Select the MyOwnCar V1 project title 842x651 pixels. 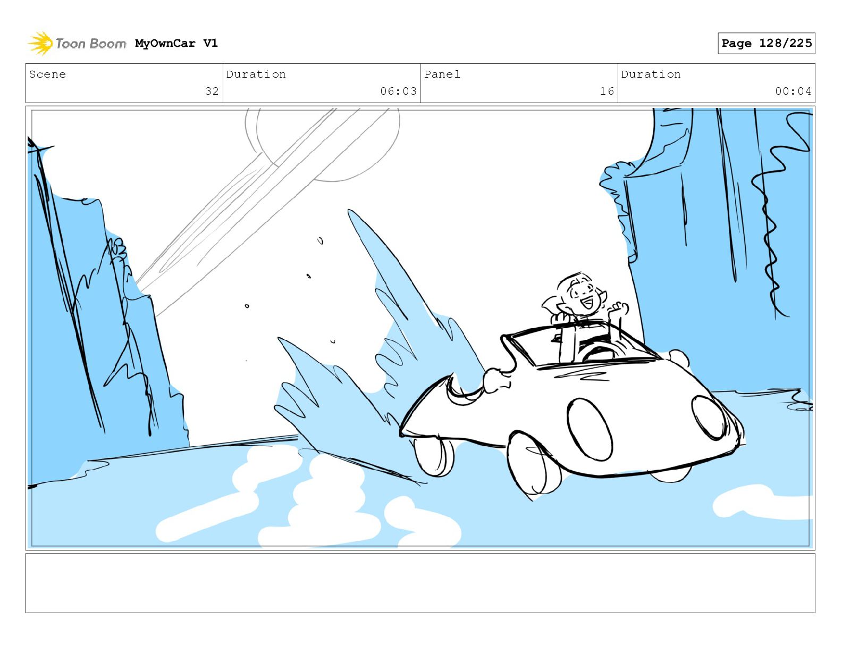point(176,43)
